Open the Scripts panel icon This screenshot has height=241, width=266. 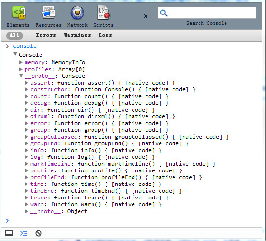104,13
